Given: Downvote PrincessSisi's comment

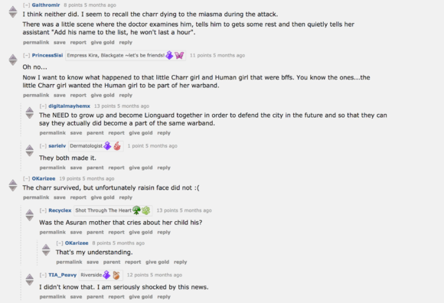Looking at the screenshot, I should tap(13, 63).
